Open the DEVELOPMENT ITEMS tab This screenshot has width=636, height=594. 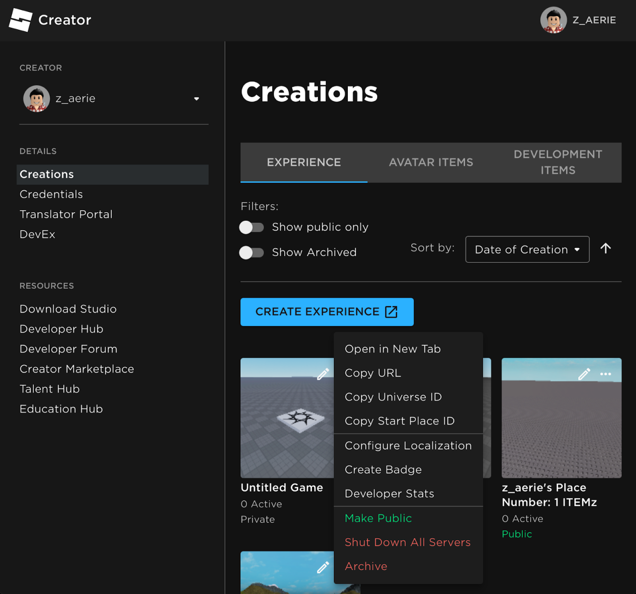click(557, 162)
